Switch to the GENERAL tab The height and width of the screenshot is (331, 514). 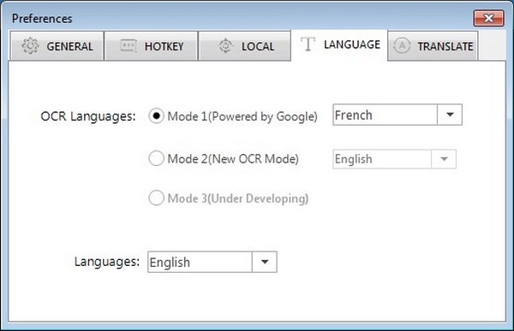click(57, 46)
